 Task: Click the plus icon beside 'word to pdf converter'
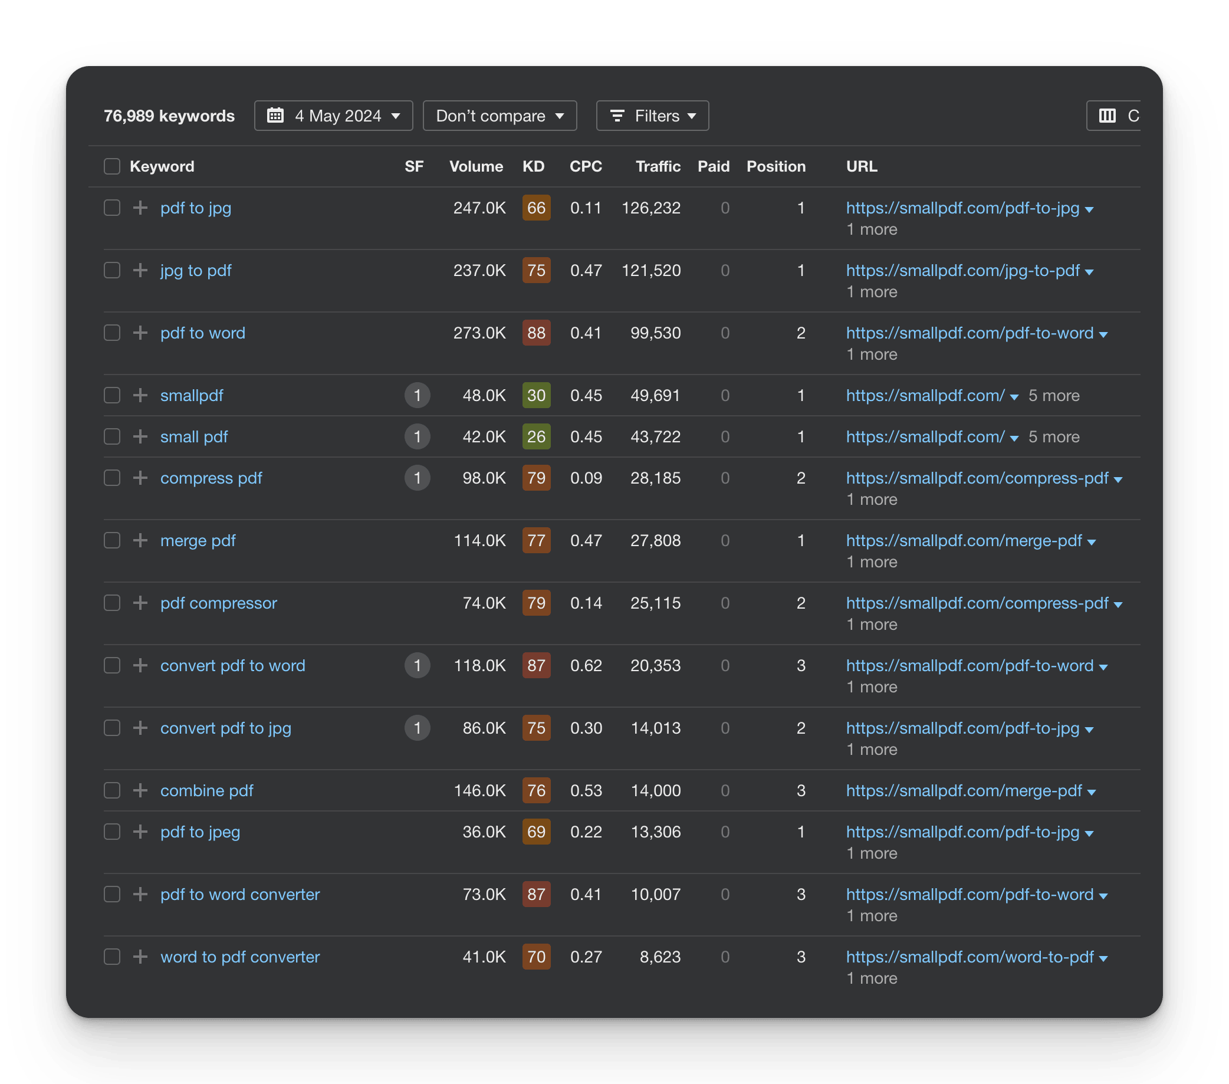[x=140, y=958]
